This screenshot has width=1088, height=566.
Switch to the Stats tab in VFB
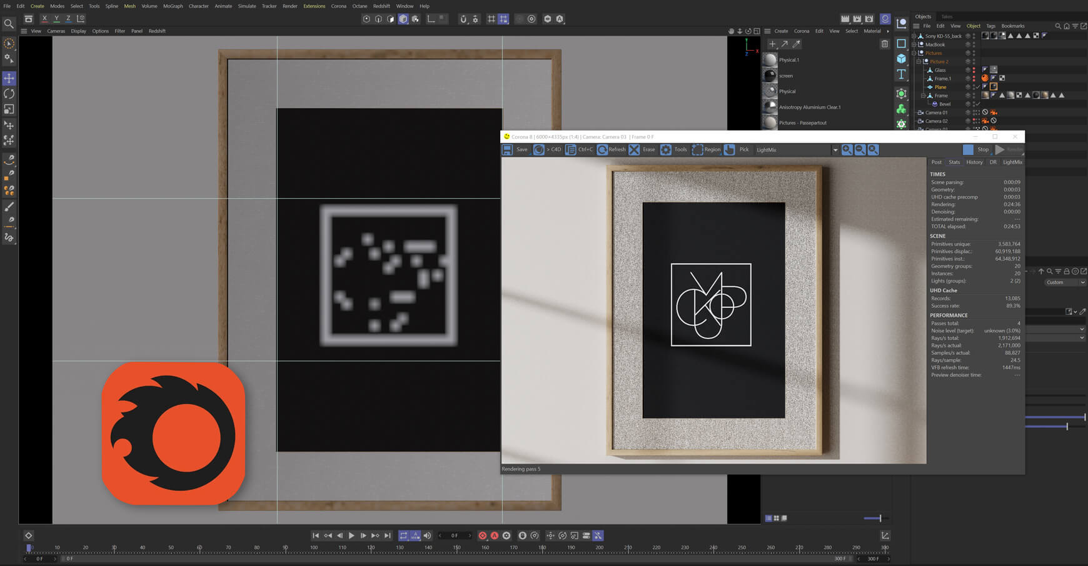tap(954, 162)
